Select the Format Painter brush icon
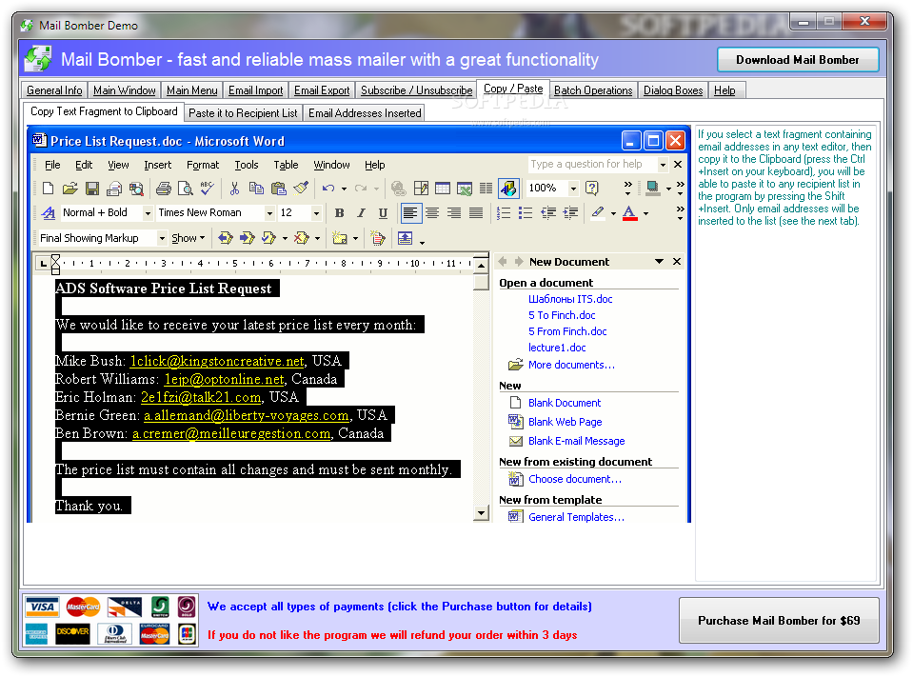This screenshot has height=677, width=913. coord(301,189)
